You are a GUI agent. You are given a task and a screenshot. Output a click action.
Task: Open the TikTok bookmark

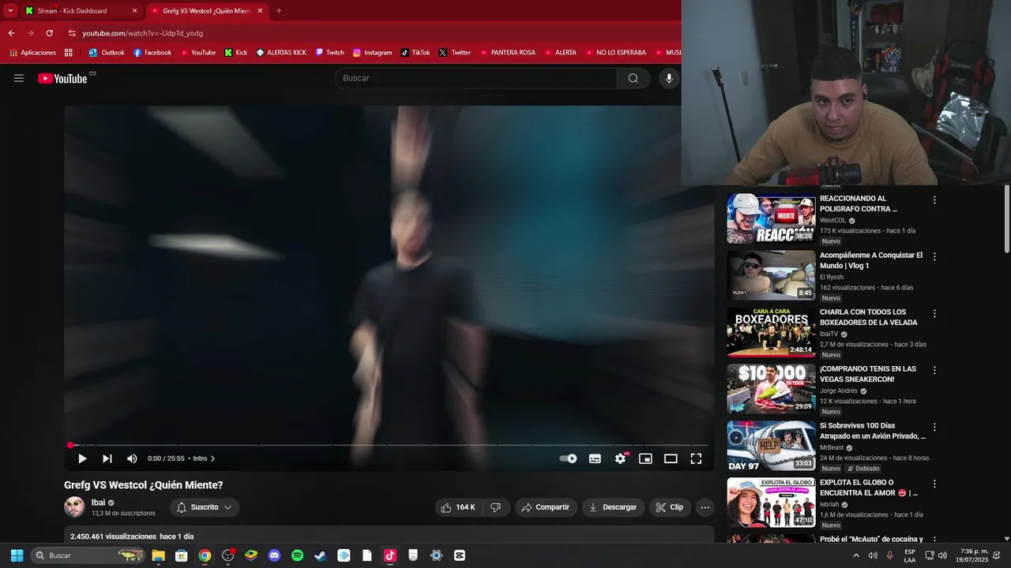415,53
